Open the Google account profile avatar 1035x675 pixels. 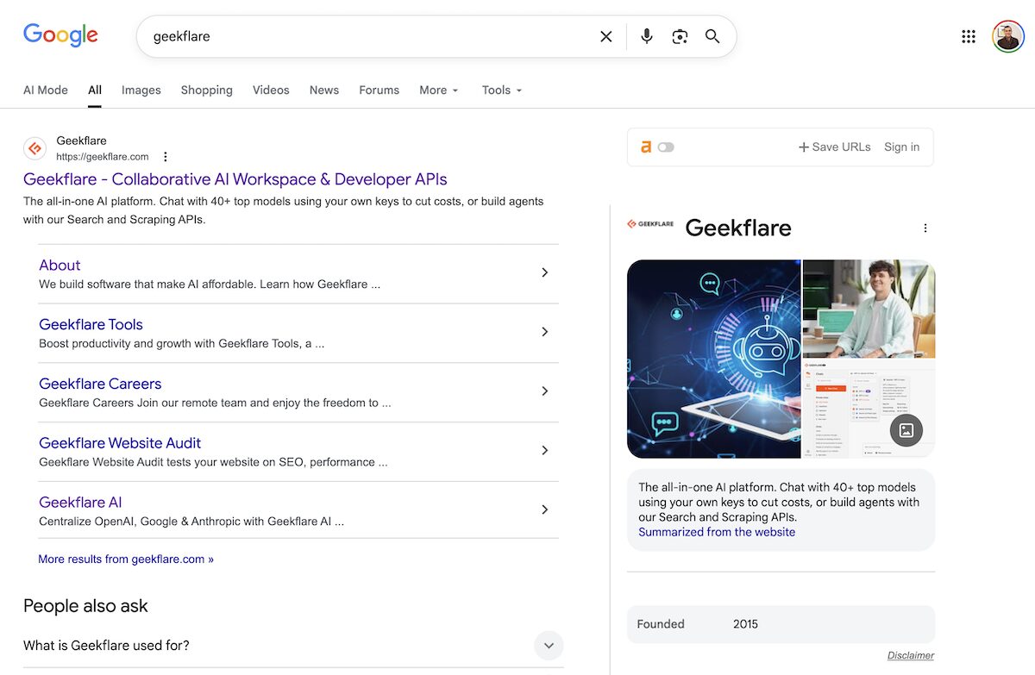pos(1007,36)
